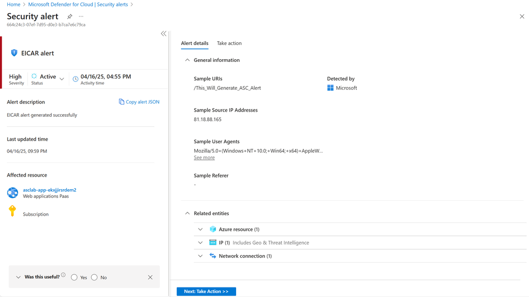The image size is (529, 297).
Task: Click the Network connection arrows icon
Action: pos(212,256)
